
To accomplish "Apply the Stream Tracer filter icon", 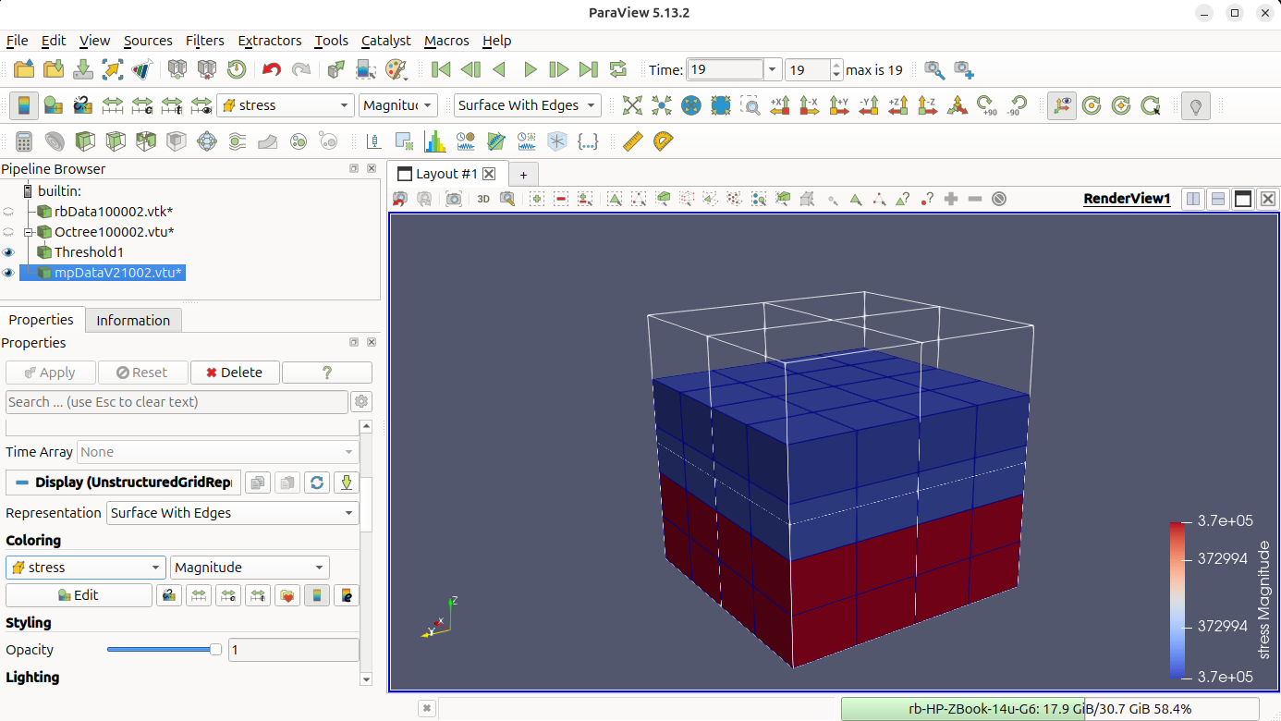I will 238,141.
